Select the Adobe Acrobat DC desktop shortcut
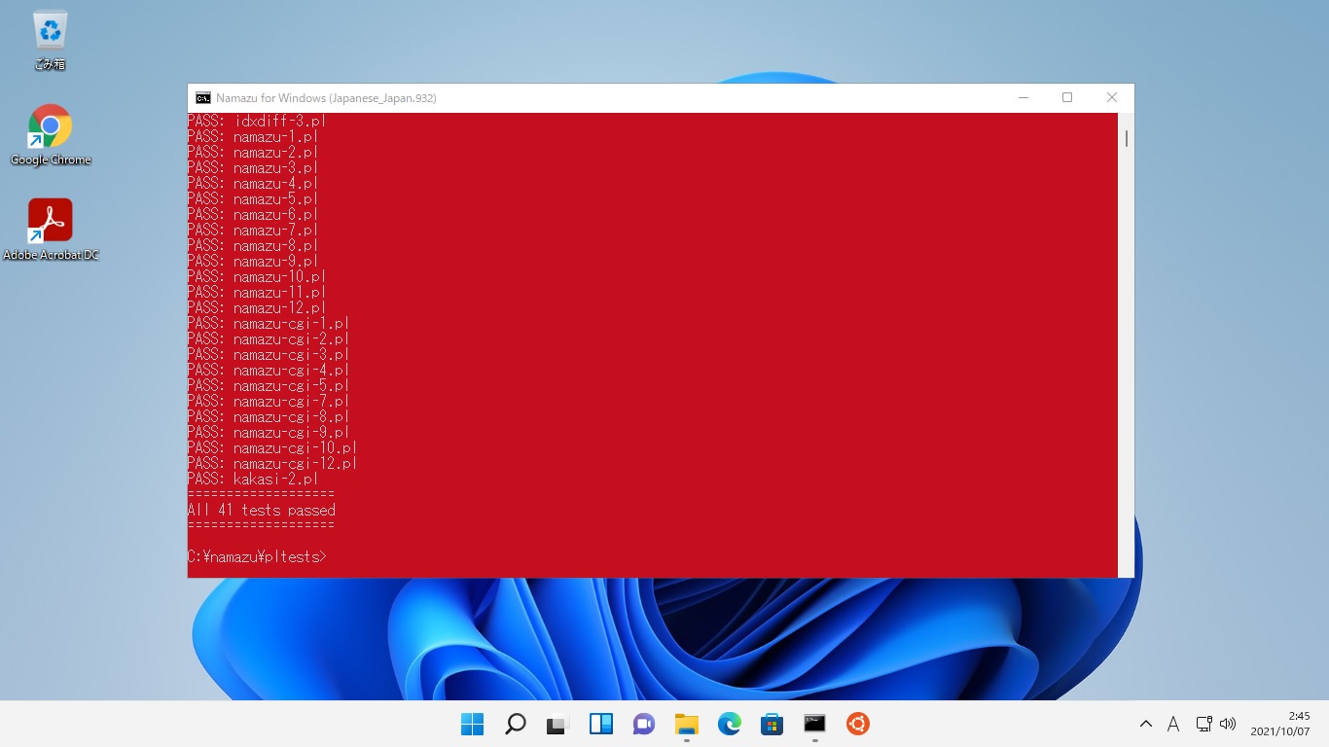Viewport: 1329px width, 747px height. point(51,231)
